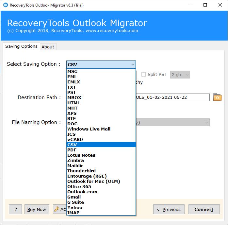Click the app icon in title bar
228x225 pixels.
[6, 5]
